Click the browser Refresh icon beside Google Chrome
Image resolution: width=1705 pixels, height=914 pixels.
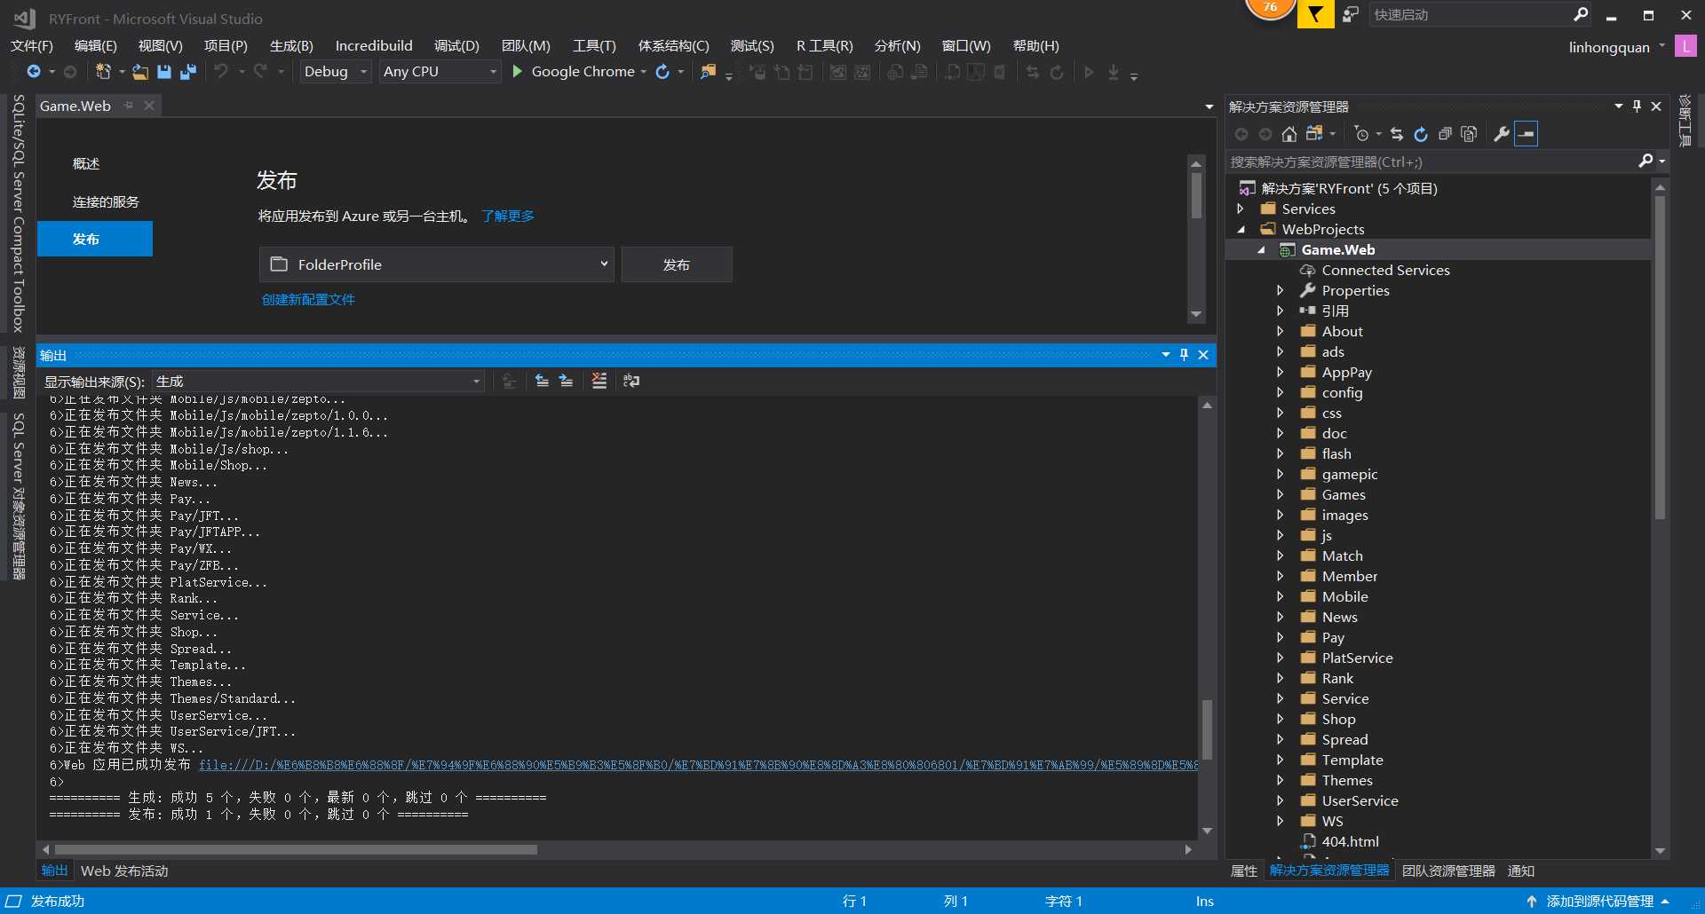[662, 72]
